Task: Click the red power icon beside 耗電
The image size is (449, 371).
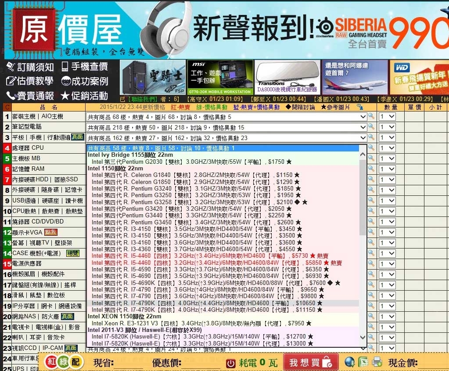Action: tap(231, 363)
